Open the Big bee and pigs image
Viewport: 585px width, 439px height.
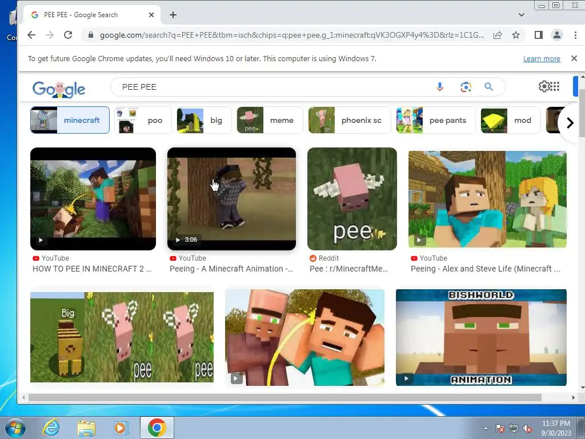click(x=122, y=337)
